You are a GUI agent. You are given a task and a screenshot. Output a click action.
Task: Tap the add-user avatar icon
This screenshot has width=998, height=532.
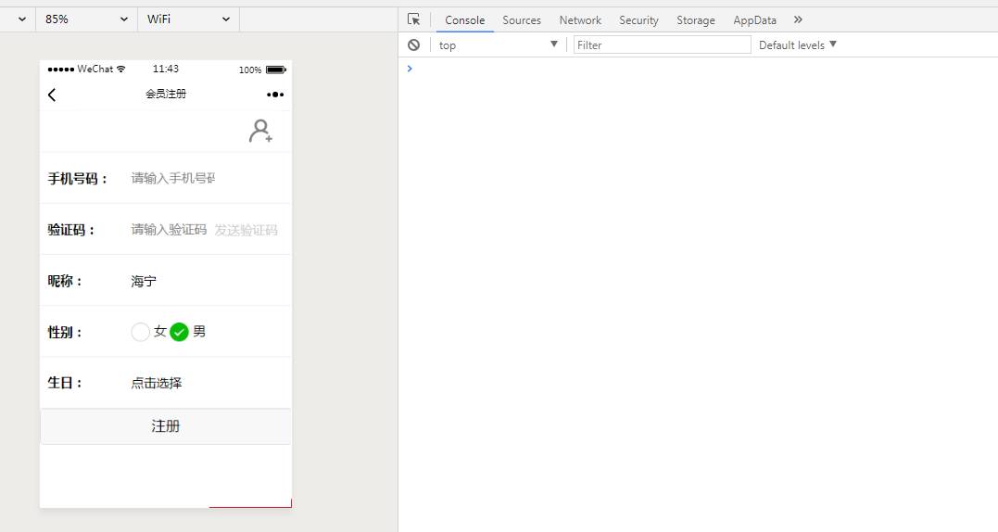point(260,131)
